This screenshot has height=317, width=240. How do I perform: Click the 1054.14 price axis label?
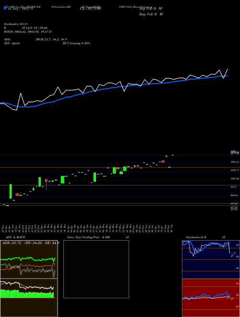tap(235, 162)
